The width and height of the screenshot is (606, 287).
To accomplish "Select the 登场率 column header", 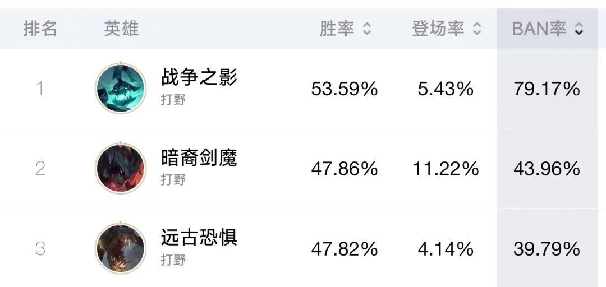I will click(x=438, y=29).
